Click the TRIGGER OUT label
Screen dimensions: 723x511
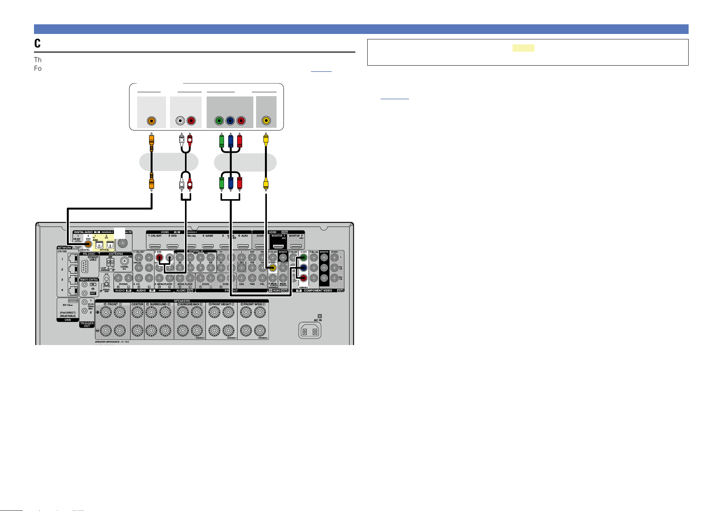87,325
